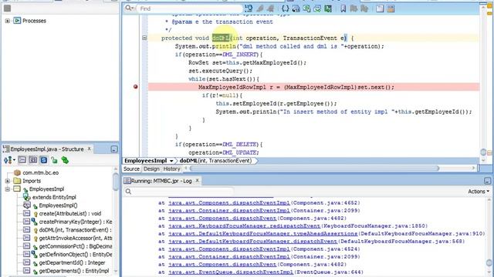Open DefaultKeyboardFocusManager.typeAheadAssertions stack trace link

263,234
